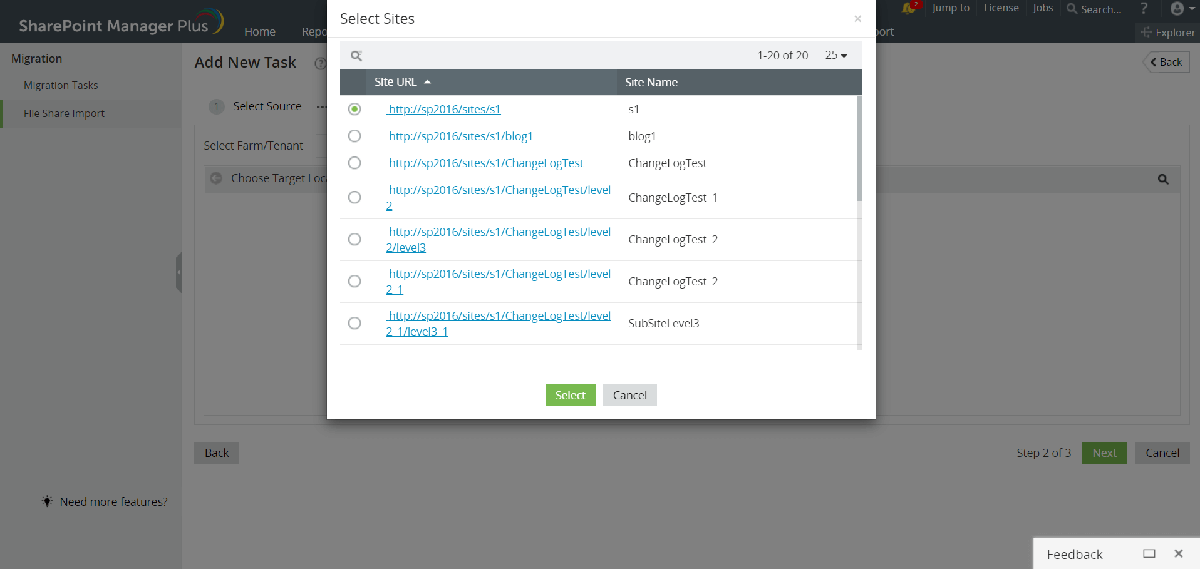Close the Feedback panel
1200x569 pixels.
pos(1178,553)
